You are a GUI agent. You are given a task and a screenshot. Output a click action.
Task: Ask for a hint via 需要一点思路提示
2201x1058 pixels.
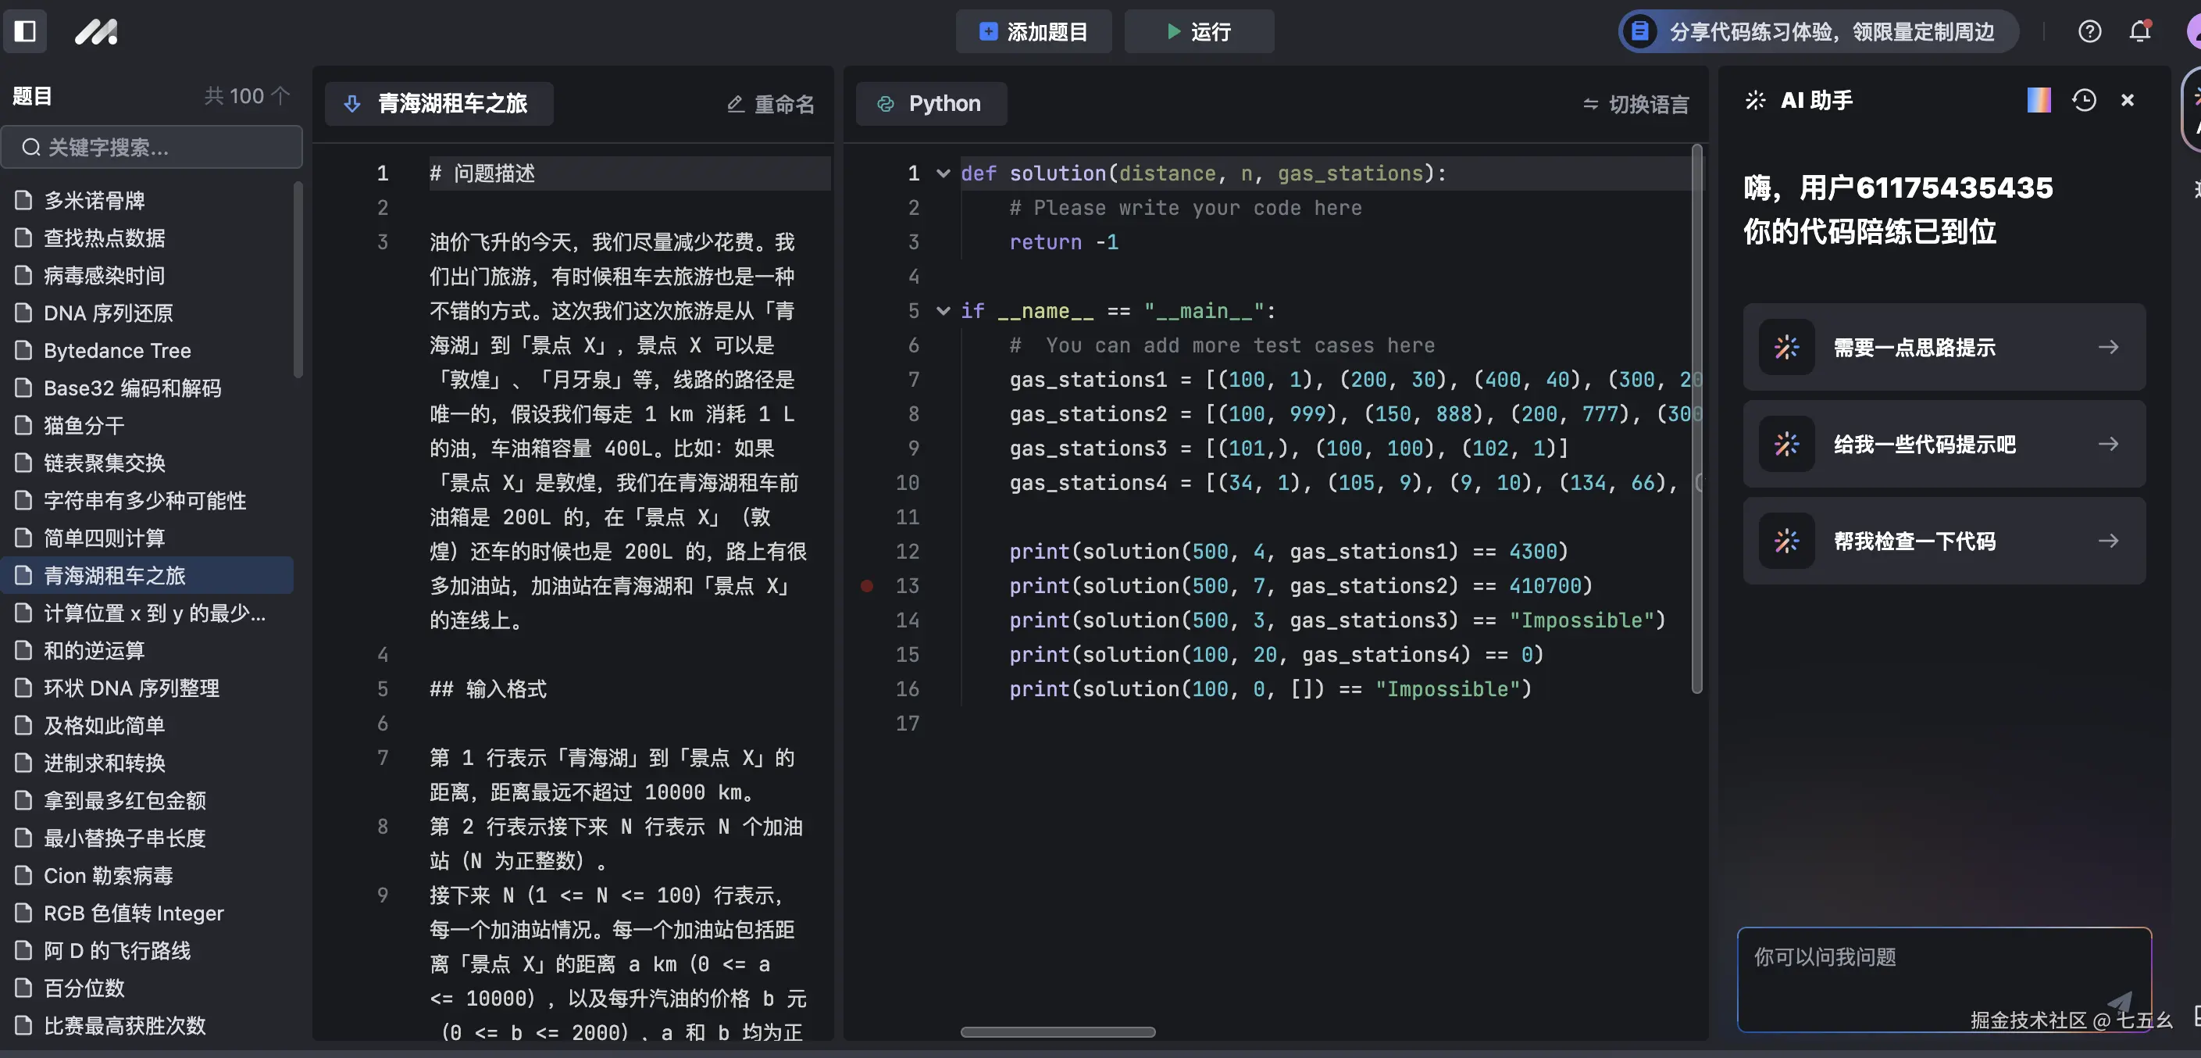coord(1943,347)
